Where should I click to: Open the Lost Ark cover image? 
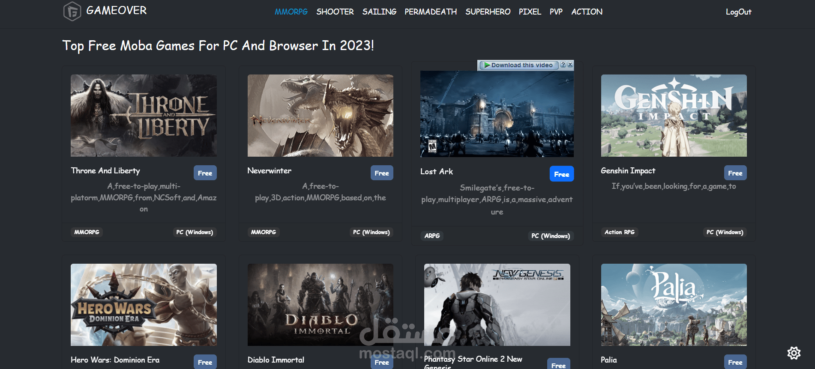497,114
